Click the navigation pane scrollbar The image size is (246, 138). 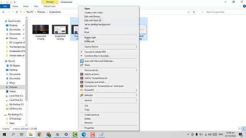tap(27, 60)
